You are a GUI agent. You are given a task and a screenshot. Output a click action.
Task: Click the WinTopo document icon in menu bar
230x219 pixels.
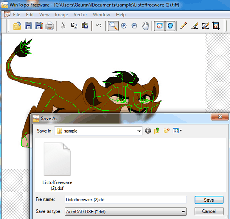[x=7, y=14]
